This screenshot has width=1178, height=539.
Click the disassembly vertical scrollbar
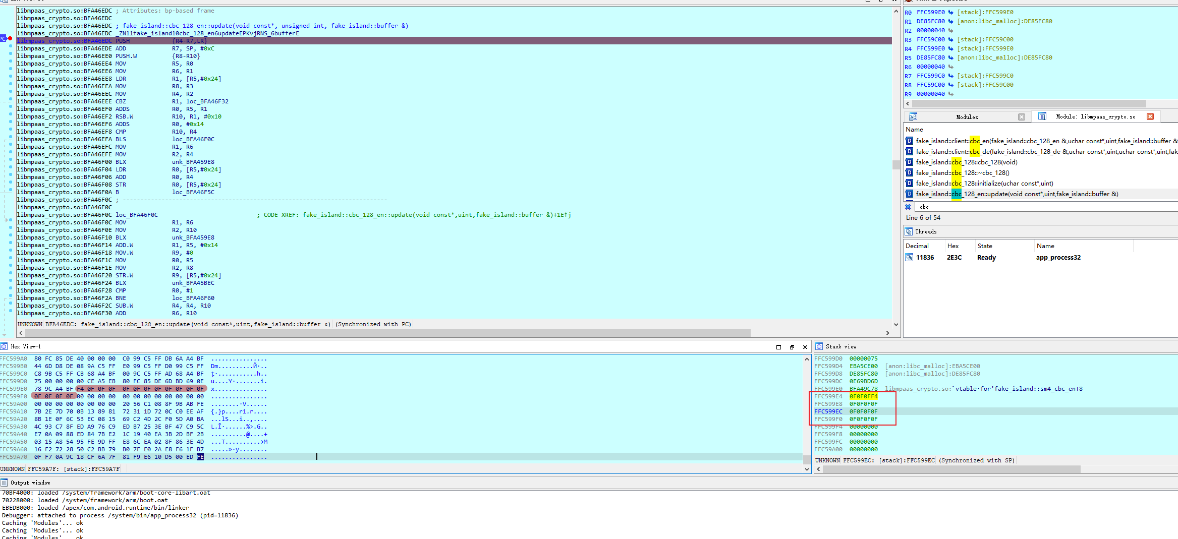coord(895,164)
